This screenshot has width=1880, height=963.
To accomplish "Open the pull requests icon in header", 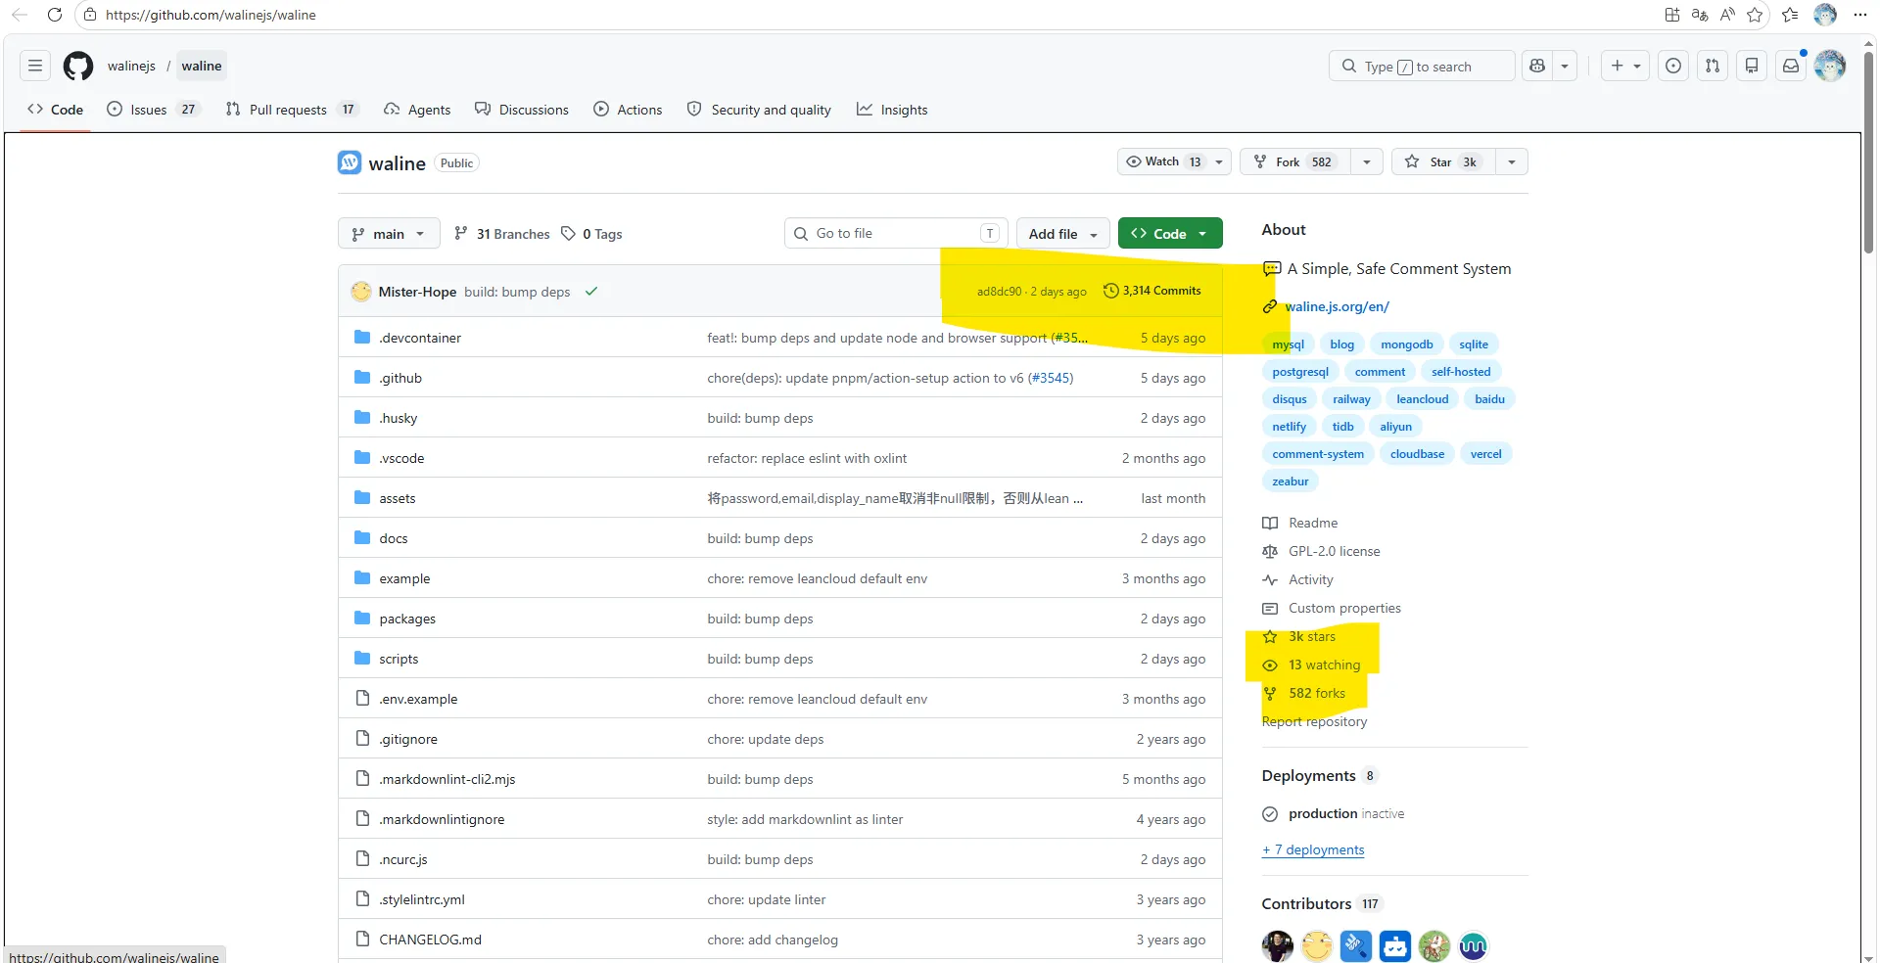I will [x=1713, y=66].
